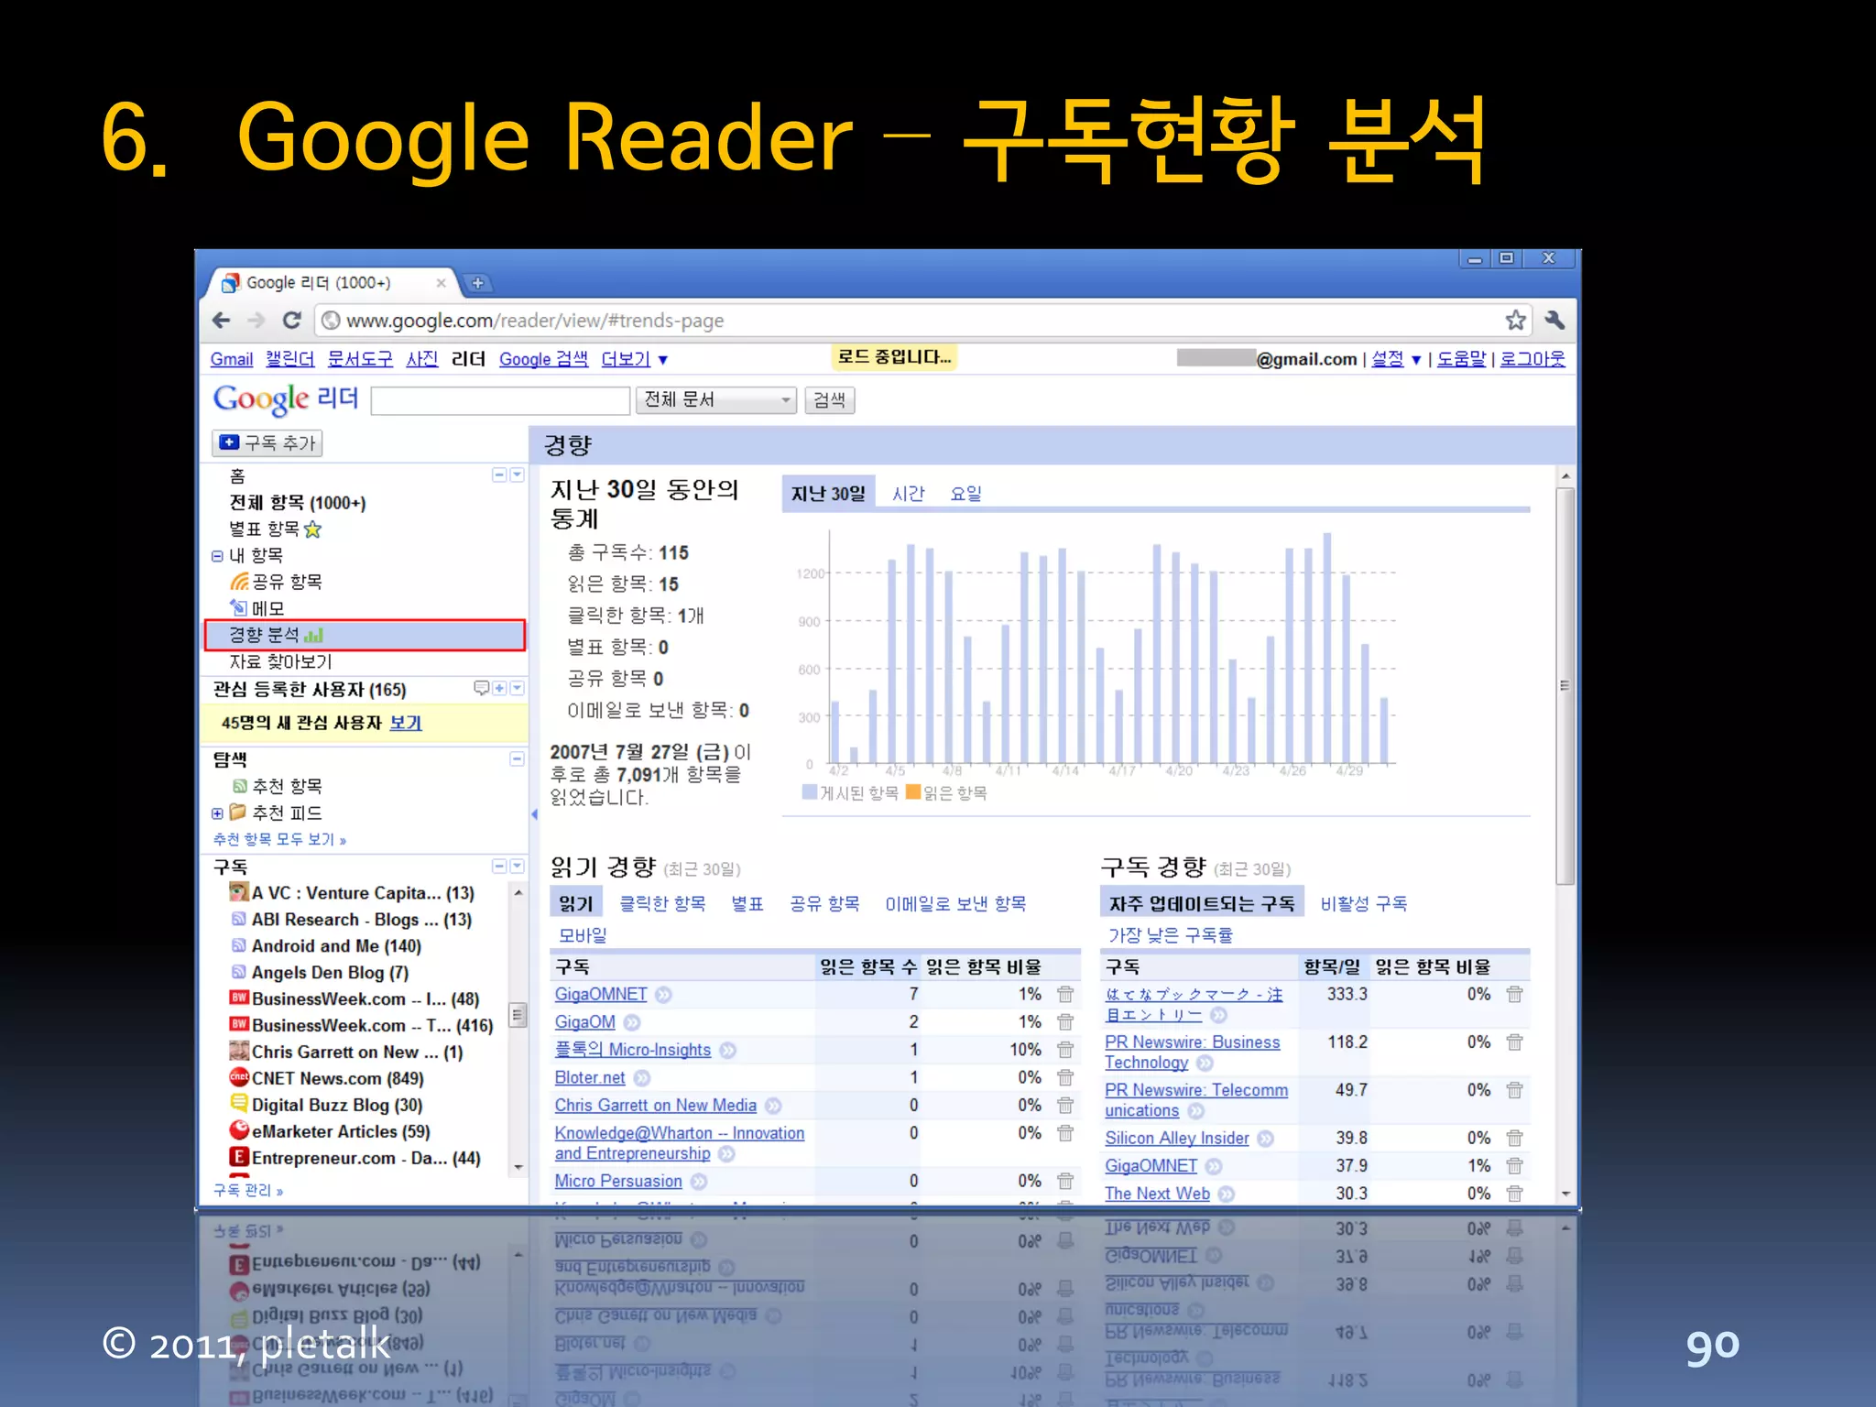Viewport: 1876px width, 1407px height.
Task: Collapse the 내 항목 tree
Action: pos(217,556)
